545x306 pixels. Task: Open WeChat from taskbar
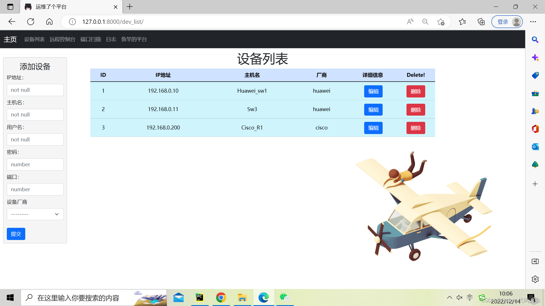point(284,297)
